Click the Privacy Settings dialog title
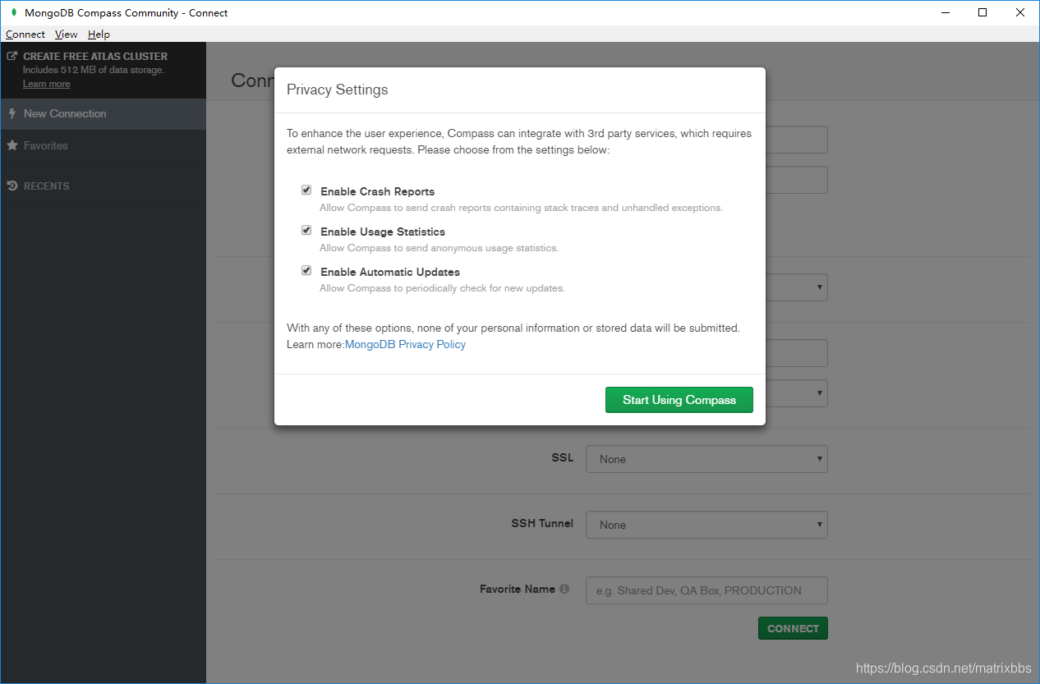This screenshot has width=1040, height=684. point(337,90)
